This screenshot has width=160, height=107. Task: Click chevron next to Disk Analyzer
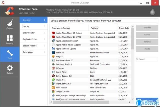(45, 33)
